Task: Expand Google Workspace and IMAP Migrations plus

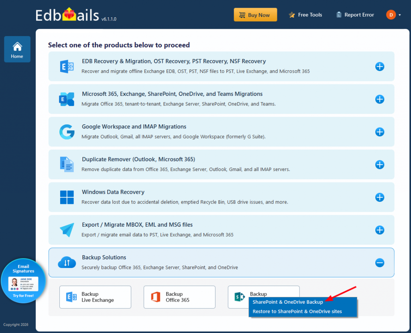Action: (380, 132)
